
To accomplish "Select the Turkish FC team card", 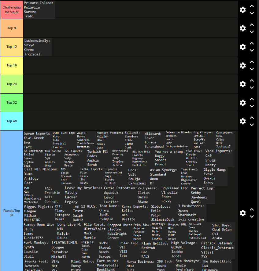I will [98, 158].
